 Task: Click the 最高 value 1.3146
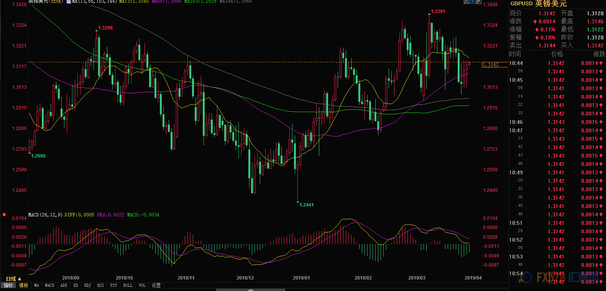click(x=595, y=21)
